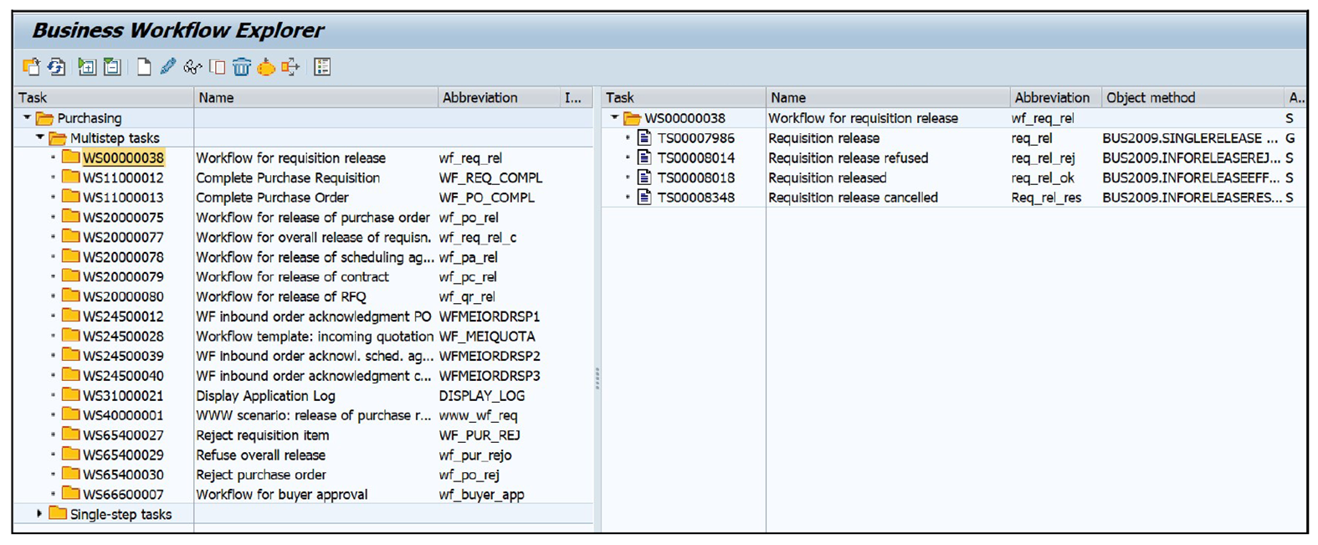Click the pencil Change icon

[167, 67]
